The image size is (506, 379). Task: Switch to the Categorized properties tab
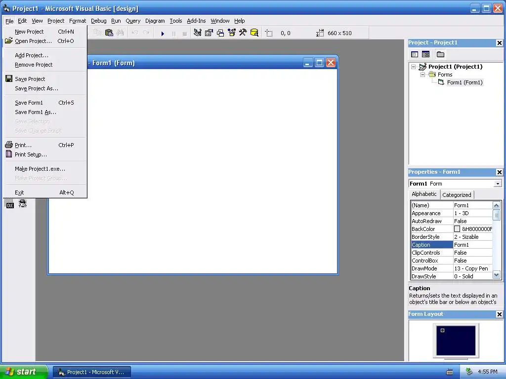(457, 194)
